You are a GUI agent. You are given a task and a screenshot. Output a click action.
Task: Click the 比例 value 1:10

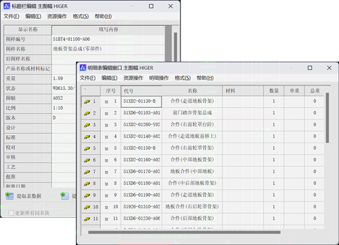[58, 108]
